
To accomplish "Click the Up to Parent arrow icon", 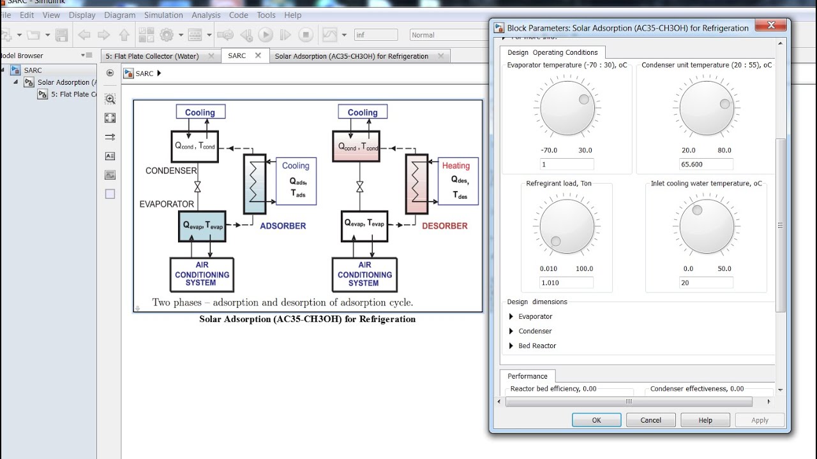I will [x=124, y=35].
